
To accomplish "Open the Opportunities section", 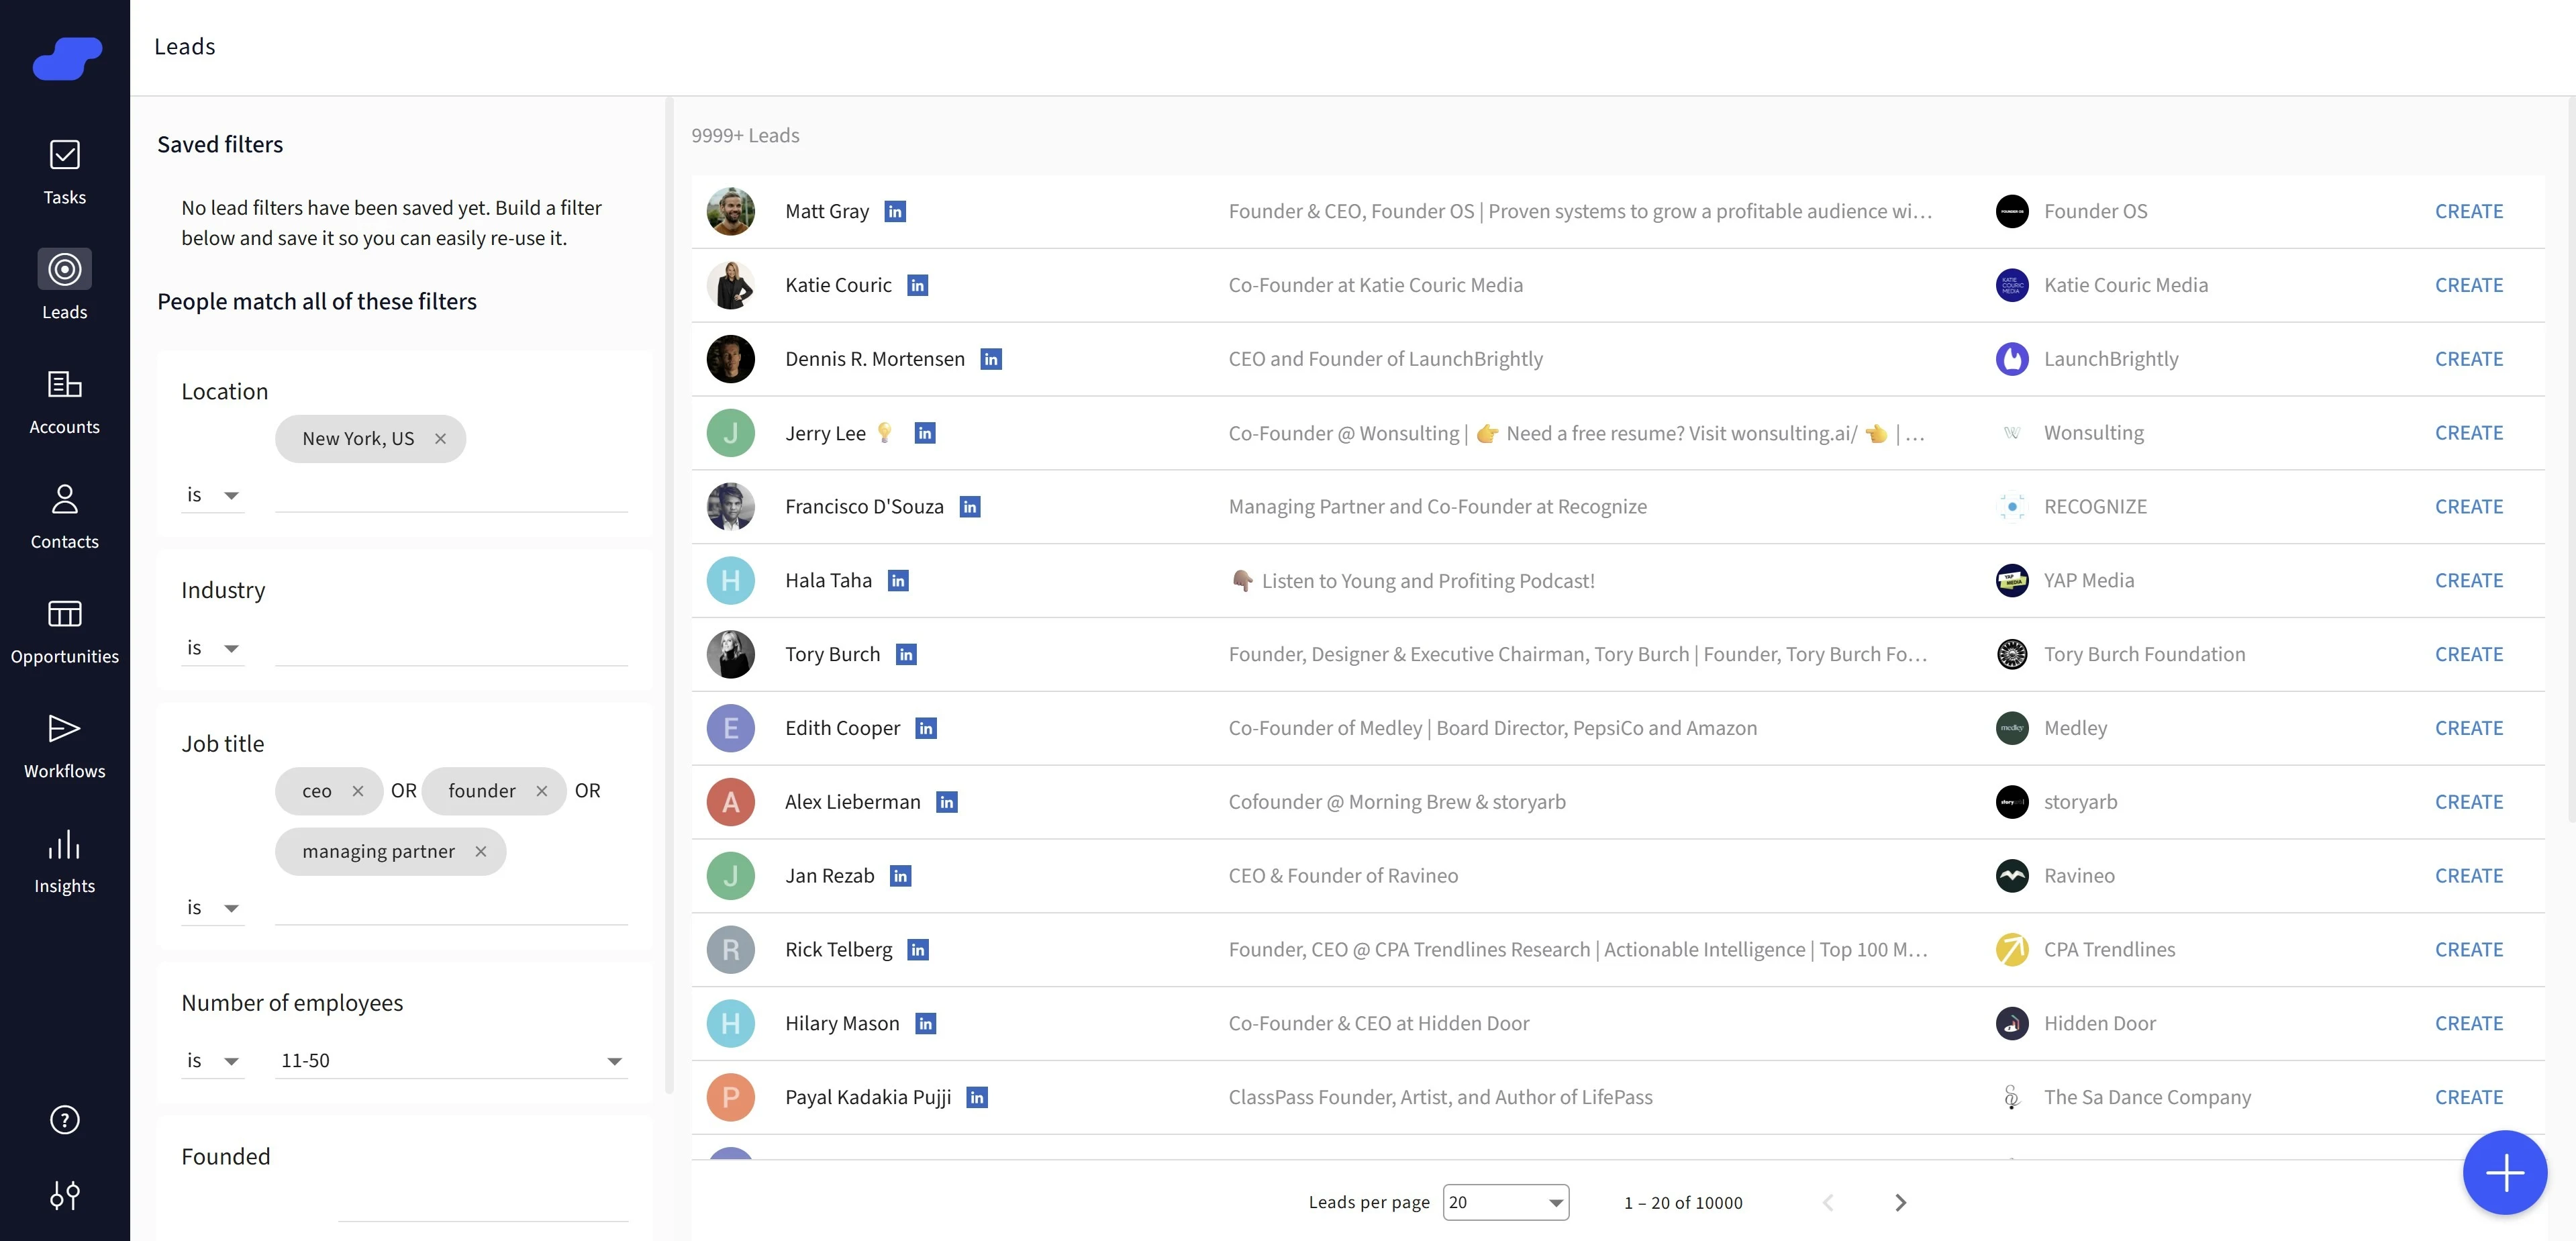I will click(65, 632).
